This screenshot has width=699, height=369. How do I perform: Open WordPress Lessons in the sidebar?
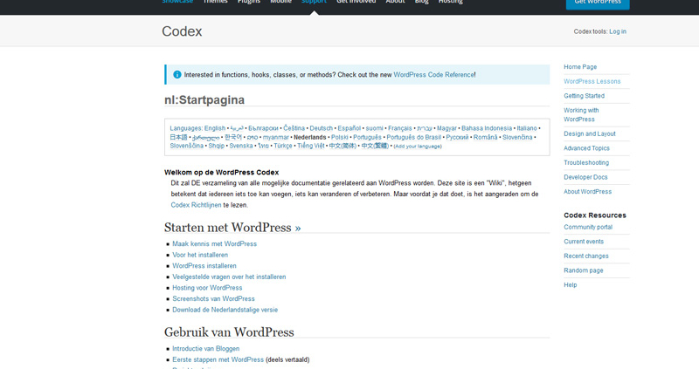[x=592, y=81]
